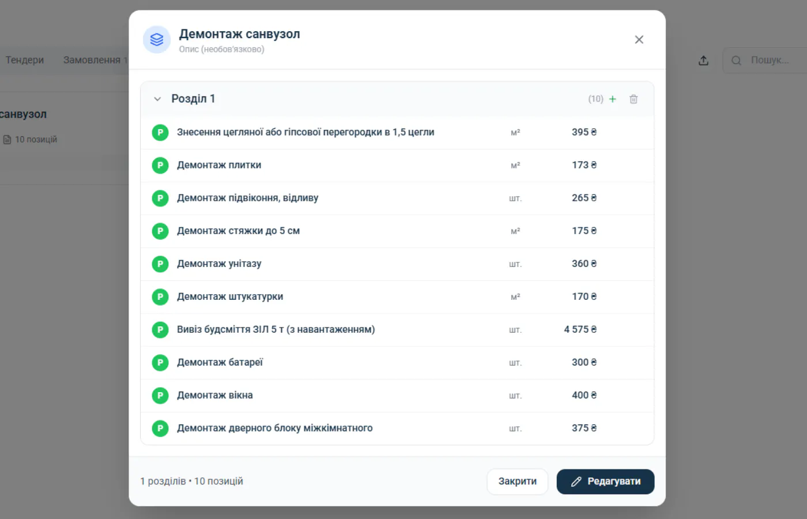807x519 pixels.
Task: Delete Розділ 1 using the trash icon
Action: click(x=633, y=99)
